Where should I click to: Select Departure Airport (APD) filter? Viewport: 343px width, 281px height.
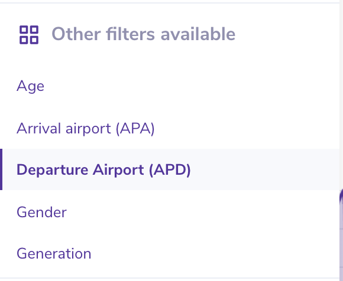click(x=170, y=169)
